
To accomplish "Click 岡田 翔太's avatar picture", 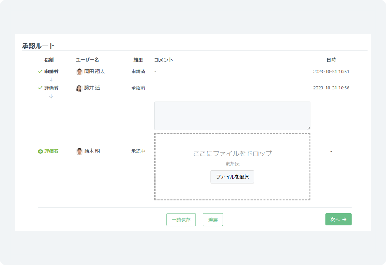I will point(79,72).
